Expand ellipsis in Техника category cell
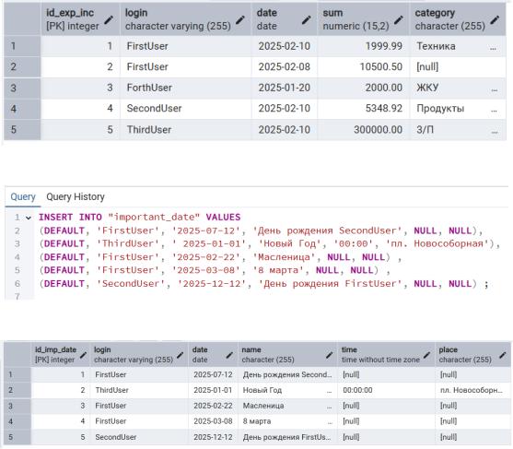 pyautogui.click(x=493, y=49)
